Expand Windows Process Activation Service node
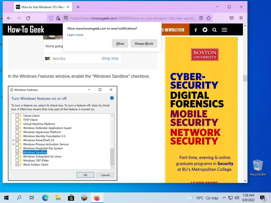The height and width of the screenshot is (203, 271). pos(13,144)
